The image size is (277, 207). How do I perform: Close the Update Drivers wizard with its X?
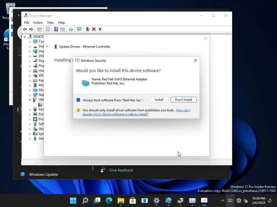[x=205, y=38]
